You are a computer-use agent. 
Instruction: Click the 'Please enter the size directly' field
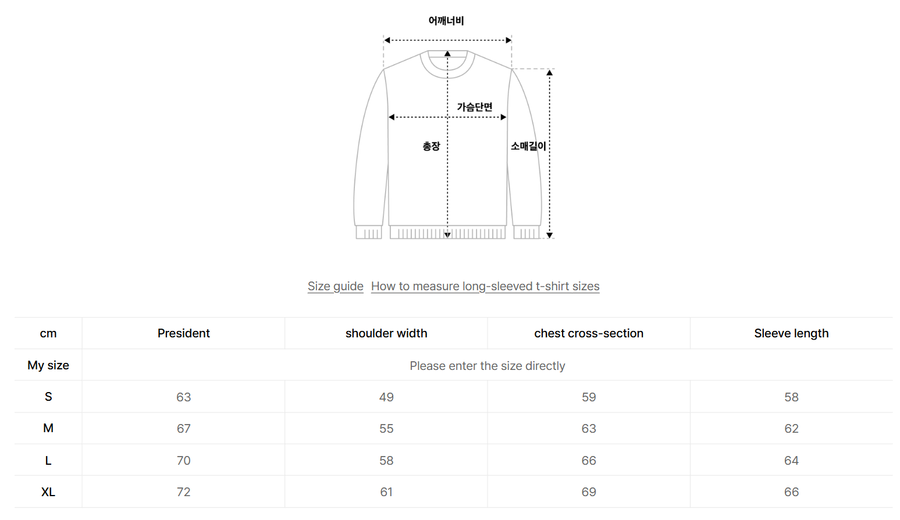pos(487,366)
